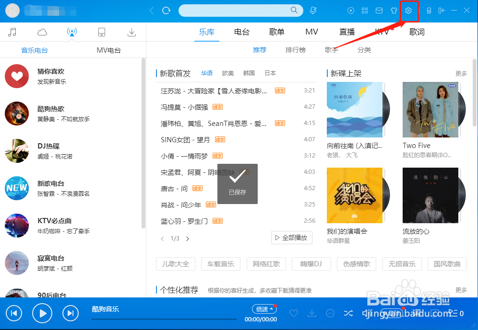Filter new songs by 华语
The width and height of the screenshot is (478, 330).
(x=207, y=73)
